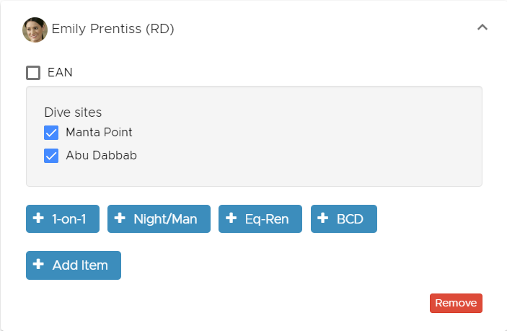Uncheck the Abu Dabbab dive site
Screen dimensions: 507x331
click(51, 156)
